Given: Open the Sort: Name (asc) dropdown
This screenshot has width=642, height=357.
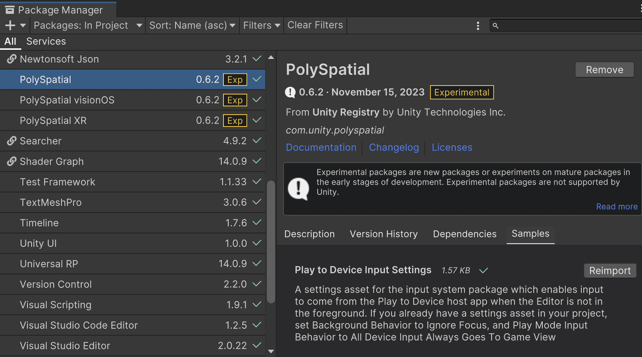Looking at the screenshot, I should (x=192, y=25).
